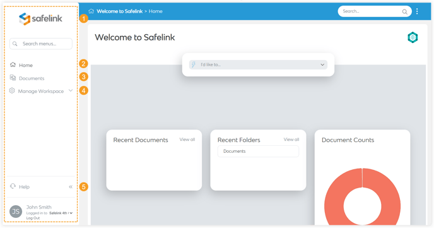Image resolution: width=434 pixels, height=228 pixels.
Task: Open the Documents folder in Recent Folders
Action: 258,151
